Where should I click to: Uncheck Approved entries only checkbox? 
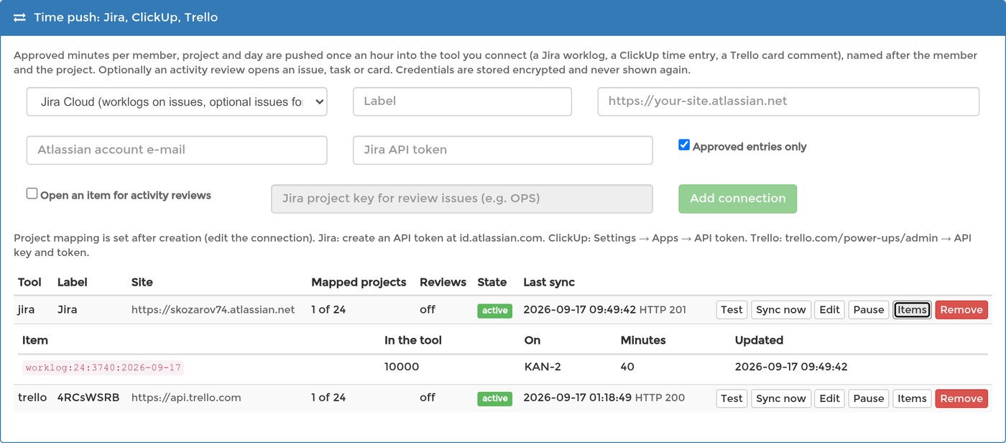[x=684, y=145]
